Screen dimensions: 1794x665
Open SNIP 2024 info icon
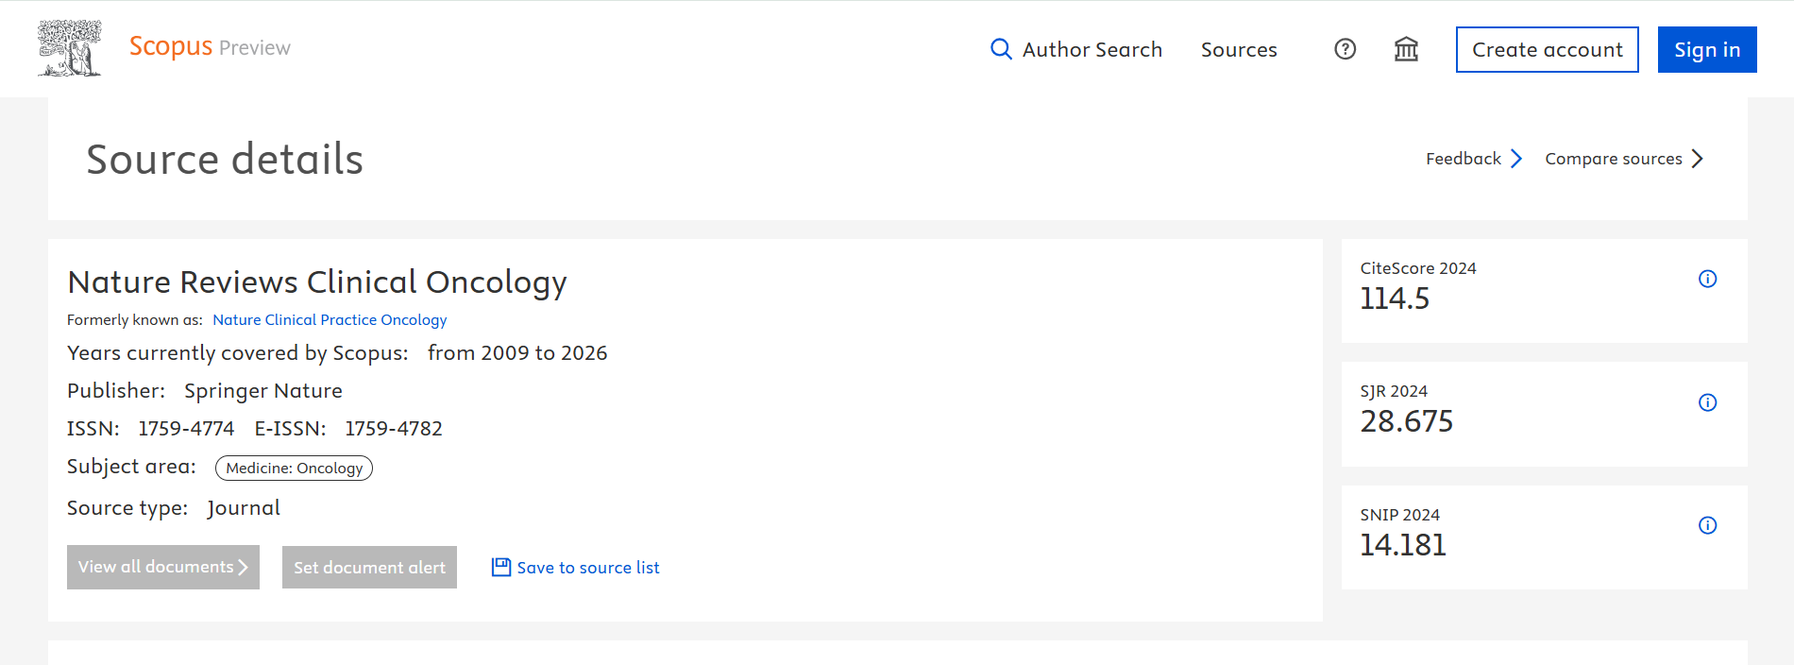click(x=1707, y=525)
